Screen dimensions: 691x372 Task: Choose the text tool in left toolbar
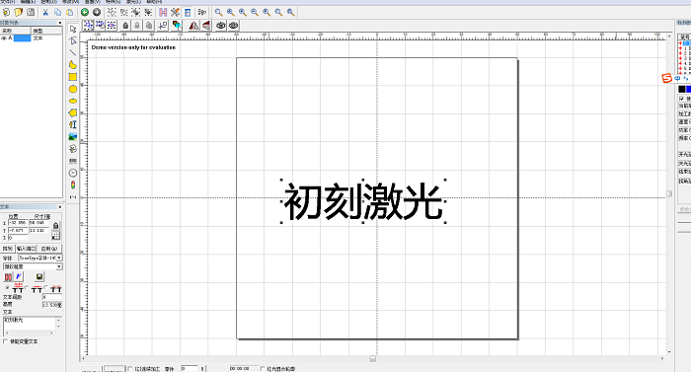pyautogui.click(x=73, y=124)
